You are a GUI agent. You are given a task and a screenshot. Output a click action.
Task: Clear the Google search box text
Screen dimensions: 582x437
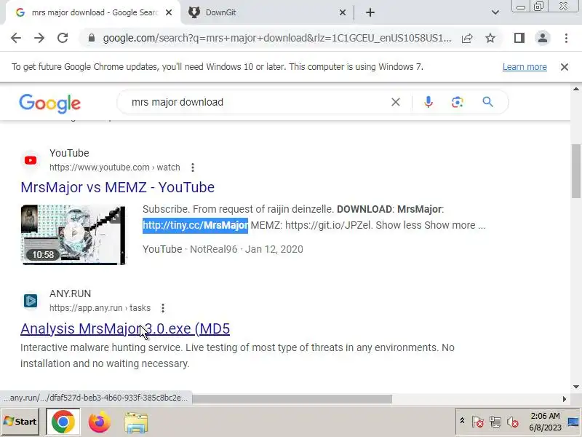coord(396,102)
